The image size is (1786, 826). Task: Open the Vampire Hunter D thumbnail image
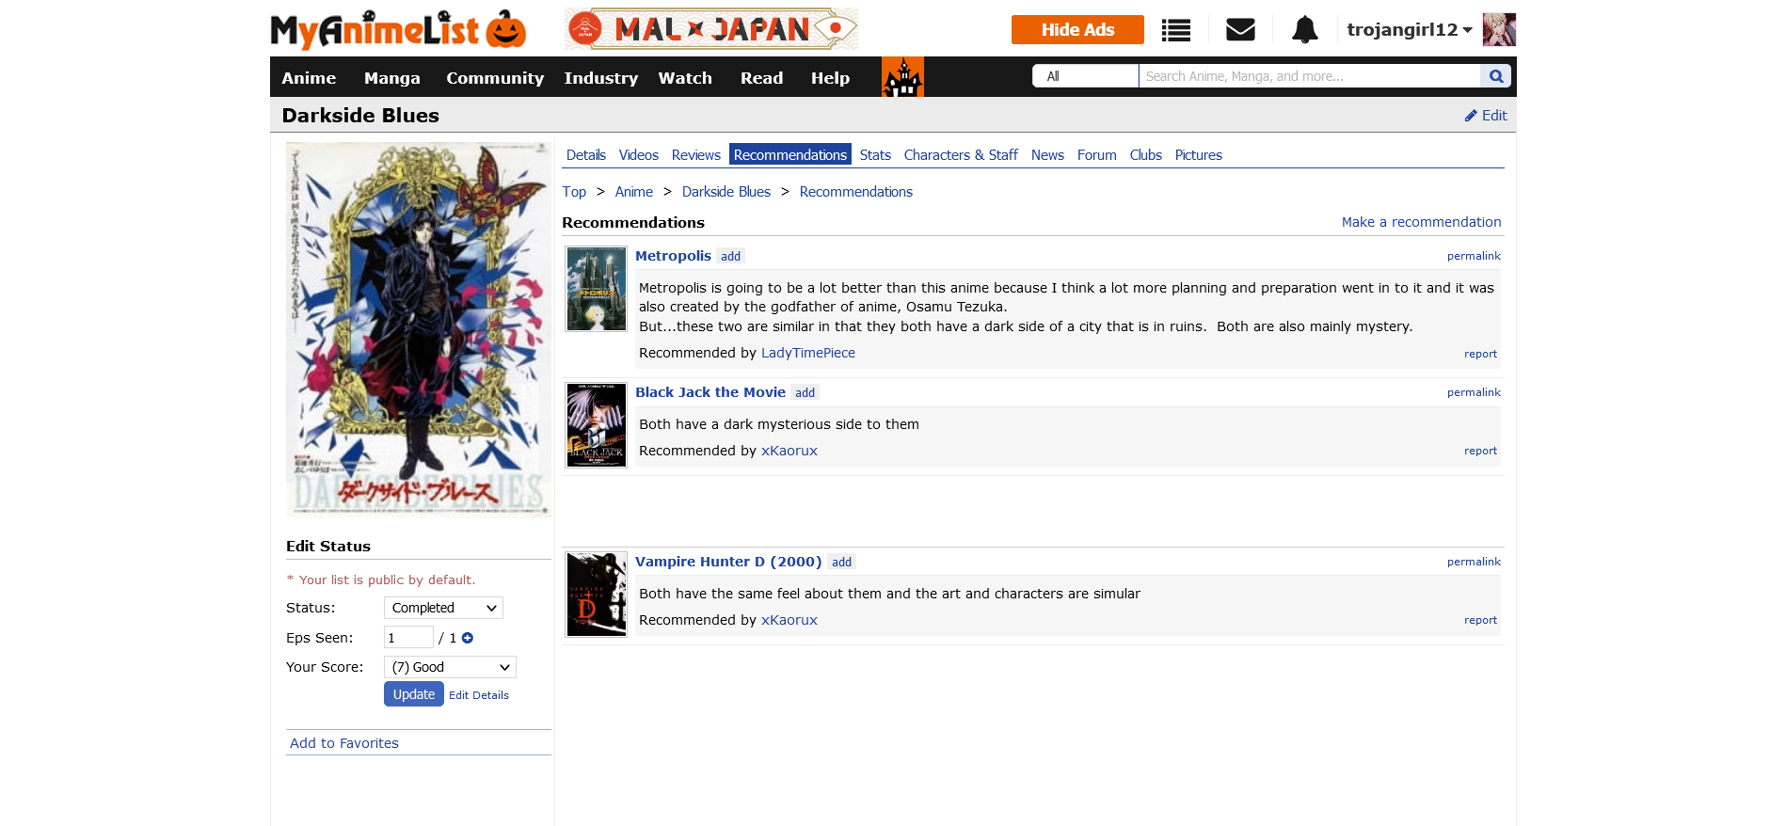coord(596,595)
